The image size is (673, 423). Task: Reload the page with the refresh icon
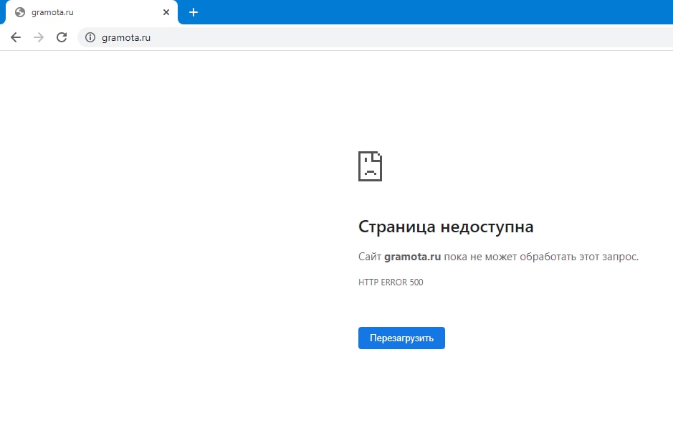pos(62,37)
